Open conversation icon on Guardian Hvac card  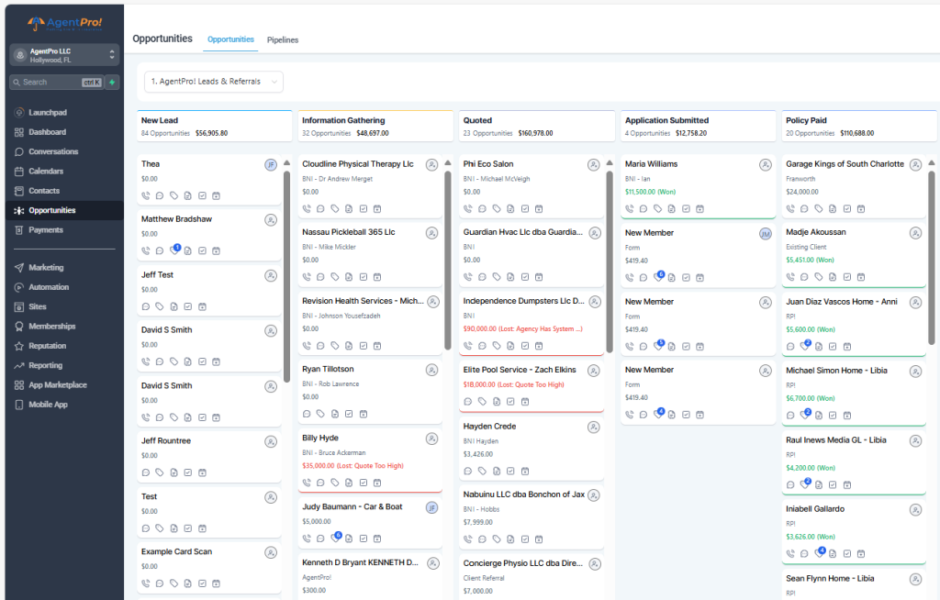[x=482, y=277]
